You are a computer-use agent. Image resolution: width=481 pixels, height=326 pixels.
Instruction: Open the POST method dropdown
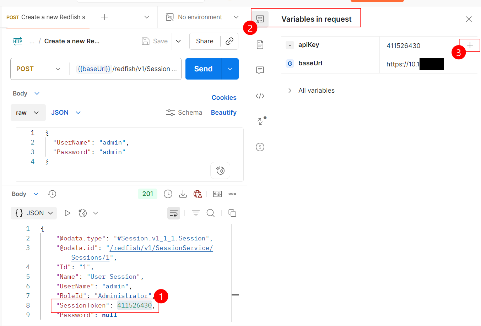(38, 69)
